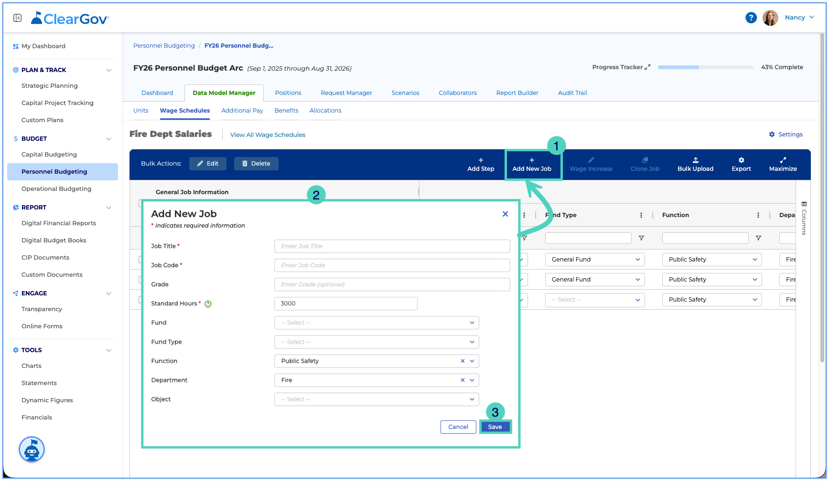Screen dimensions: 829x481
Task: Switch to the Report Builder tab
Action: pyautogui.click(x=517, y=93)
